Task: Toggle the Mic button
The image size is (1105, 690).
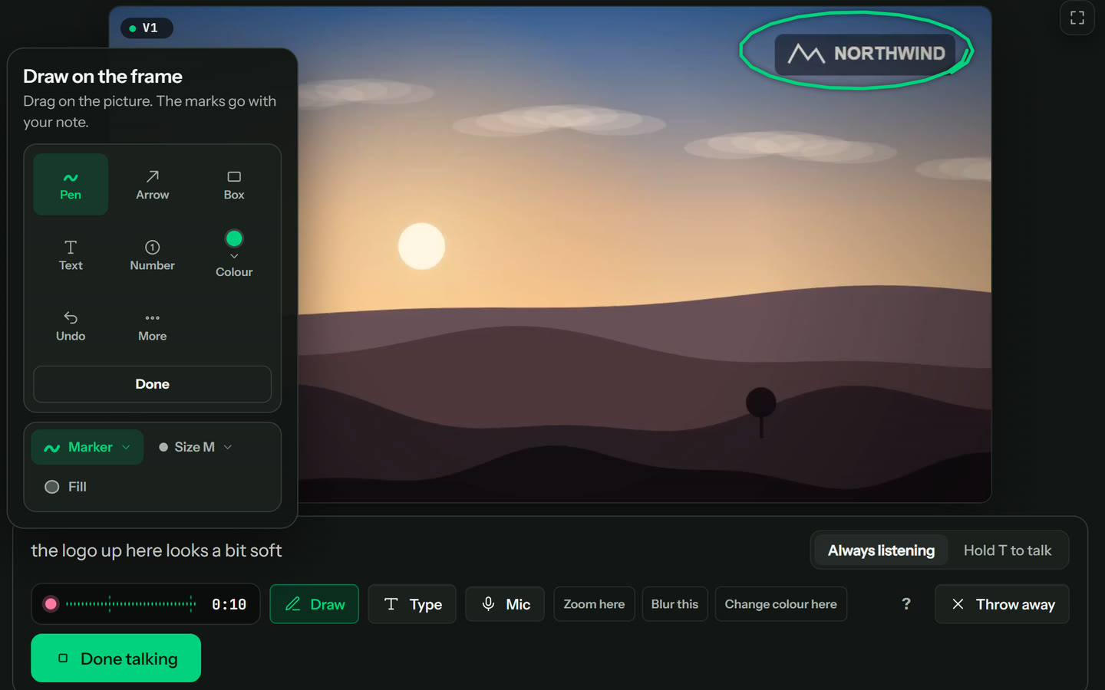Action: tap(505, 604)
